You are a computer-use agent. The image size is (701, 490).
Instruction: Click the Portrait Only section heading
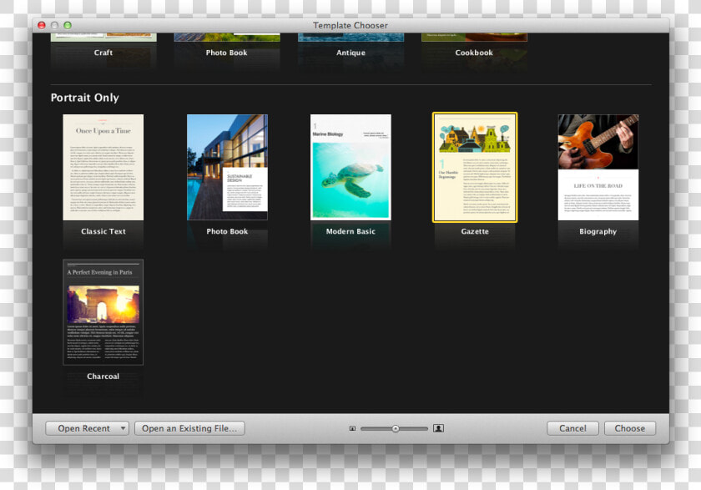tap(85, 98)
